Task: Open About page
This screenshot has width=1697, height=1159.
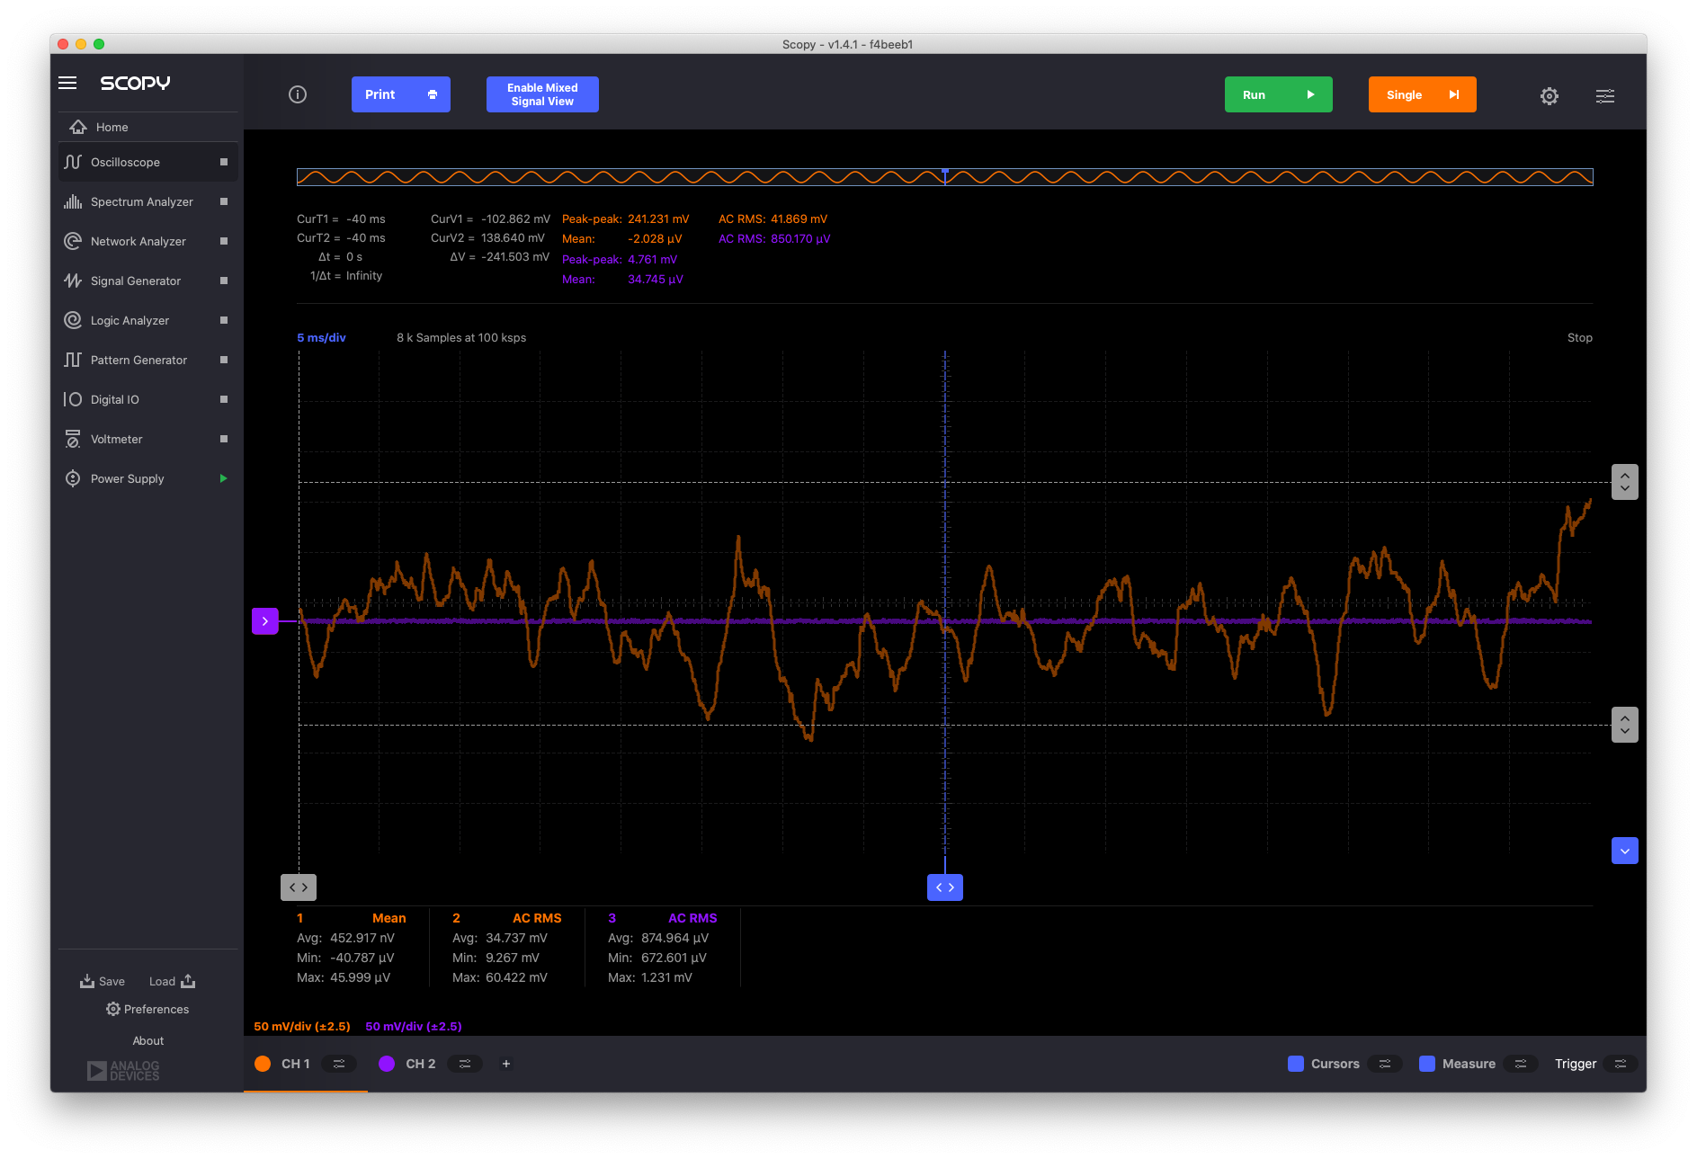Action: pos(148,1040)
